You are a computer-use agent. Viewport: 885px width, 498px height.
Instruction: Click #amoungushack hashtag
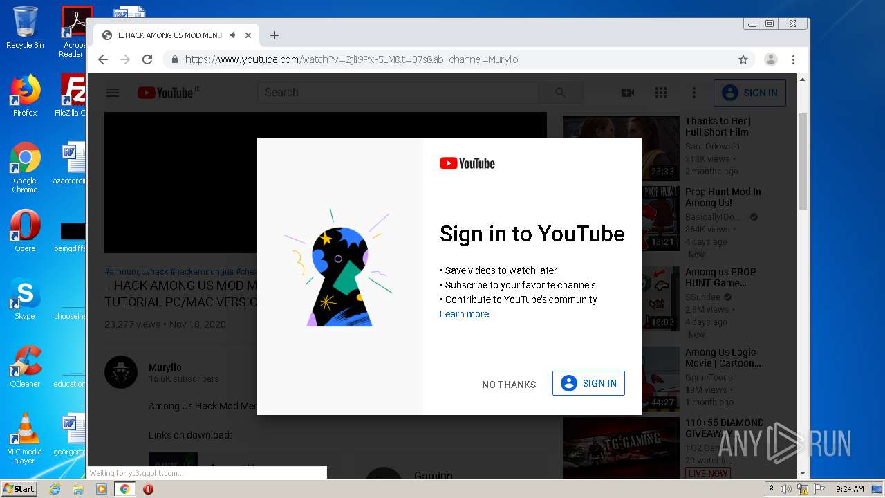click(x=136, y=272)
